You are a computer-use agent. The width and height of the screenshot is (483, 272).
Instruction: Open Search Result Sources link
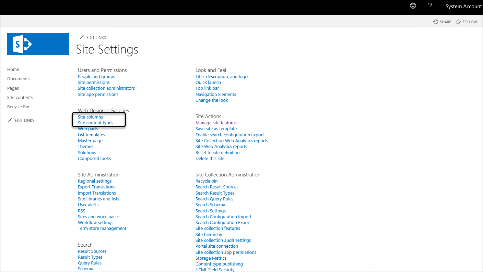(x=217, y=187)
